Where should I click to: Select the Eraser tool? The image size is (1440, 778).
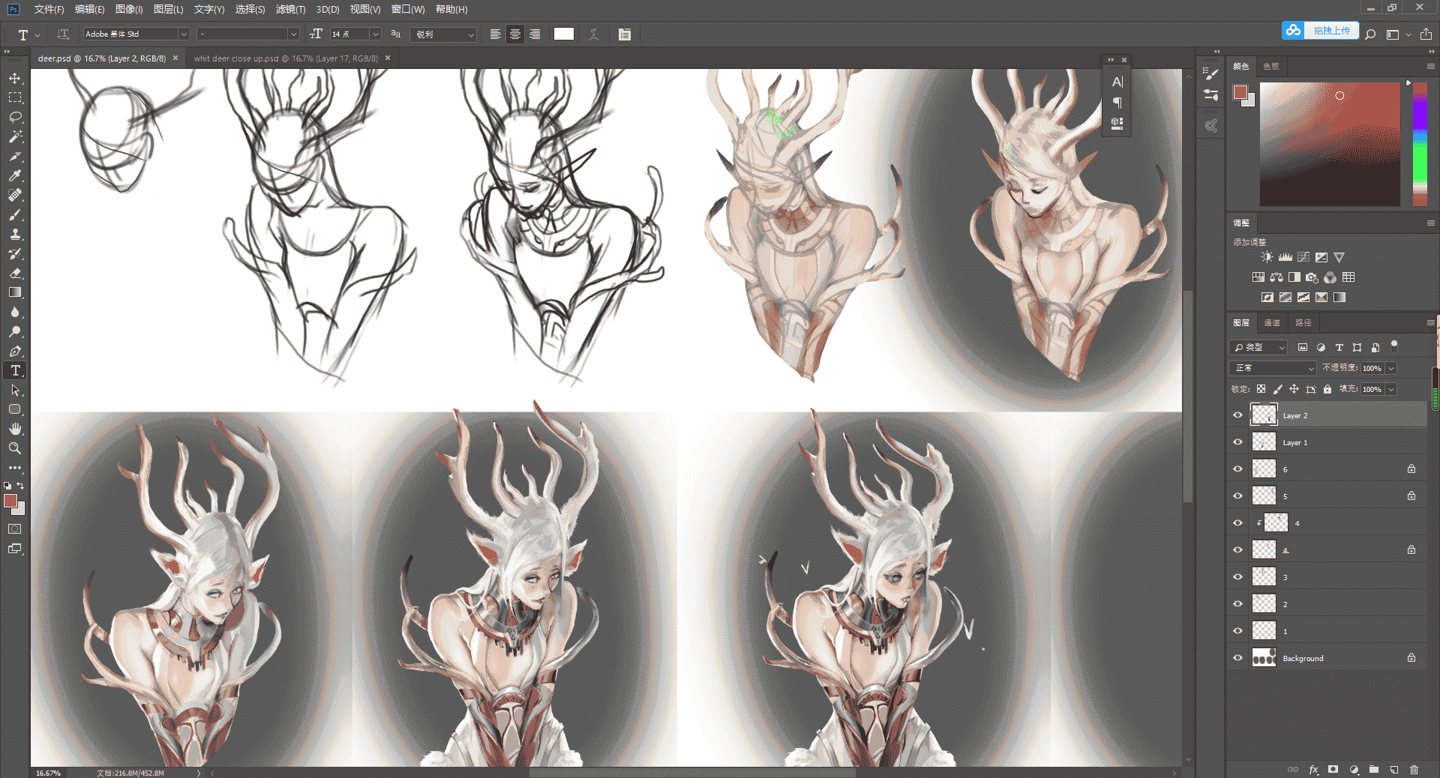tap(15, 274)
